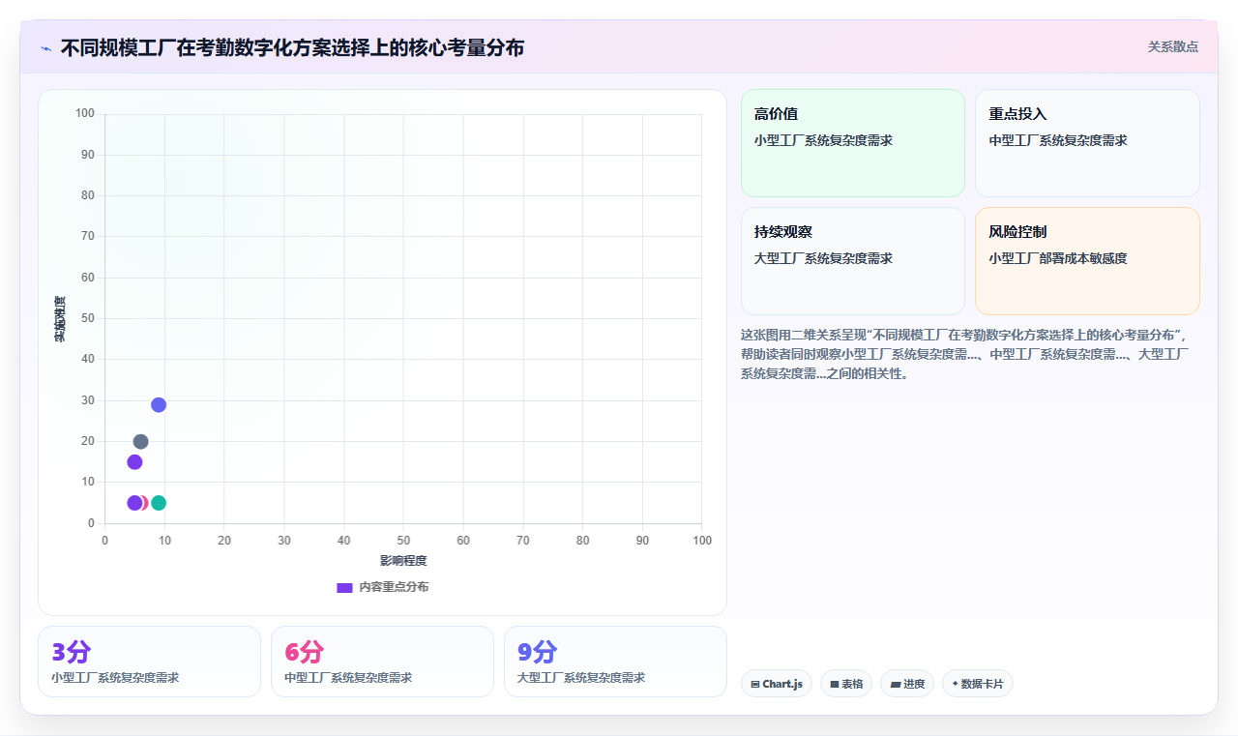1238x736 pixels.
Task: Open the 持续观察 quadrant card
Action: tap(853, 261)
